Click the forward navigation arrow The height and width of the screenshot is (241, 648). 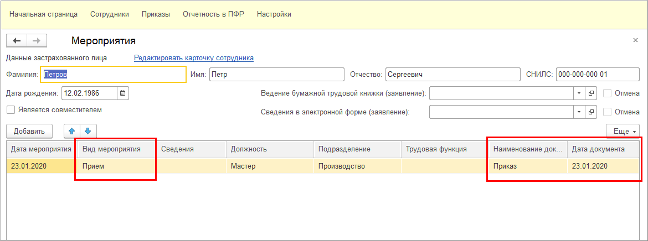point(37,41)
